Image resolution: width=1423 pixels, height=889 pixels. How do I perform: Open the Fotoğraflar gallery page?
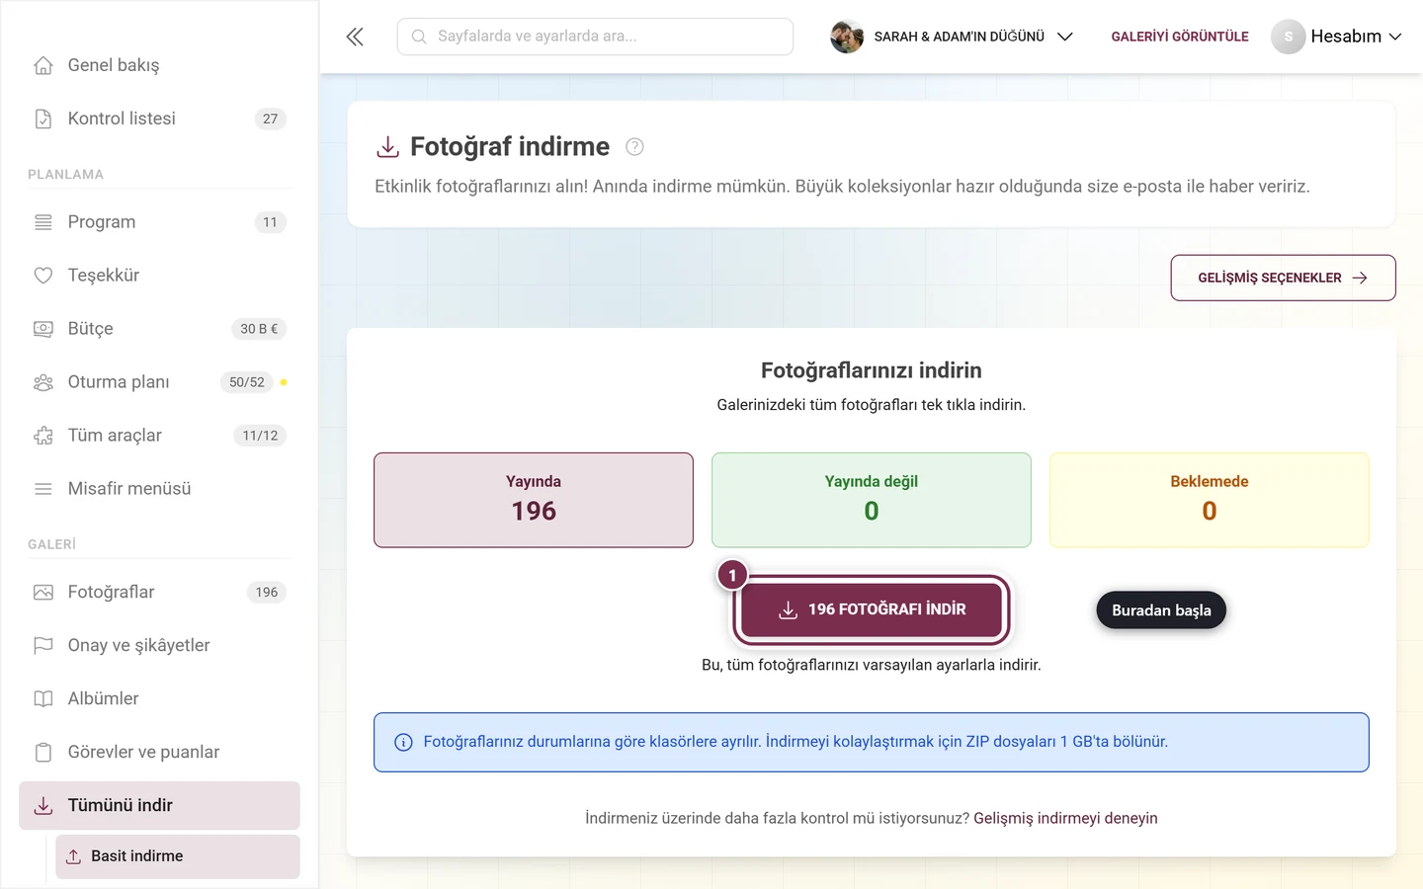(159, 593)
